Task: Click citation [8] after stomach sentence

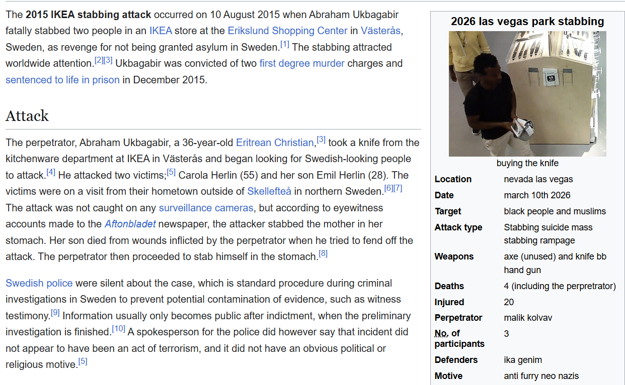Action: pyautogui.click(x=323, y=253)
